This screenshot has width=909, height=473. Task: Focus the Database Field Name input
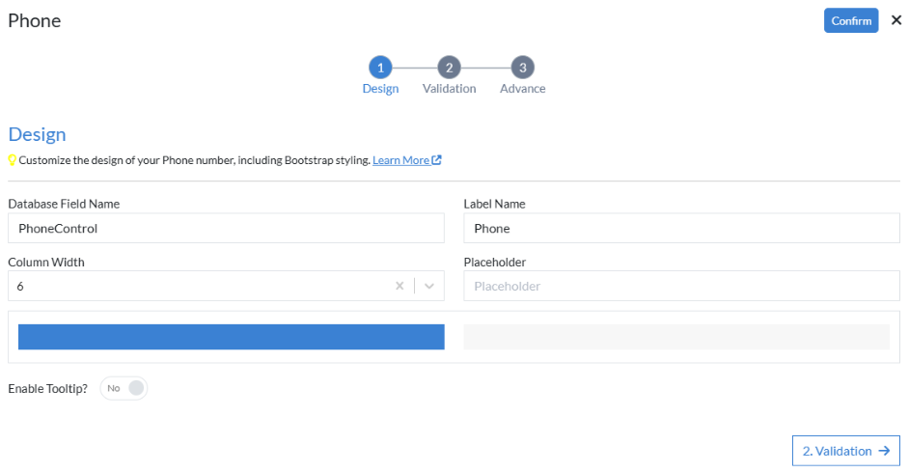(226, 229)
